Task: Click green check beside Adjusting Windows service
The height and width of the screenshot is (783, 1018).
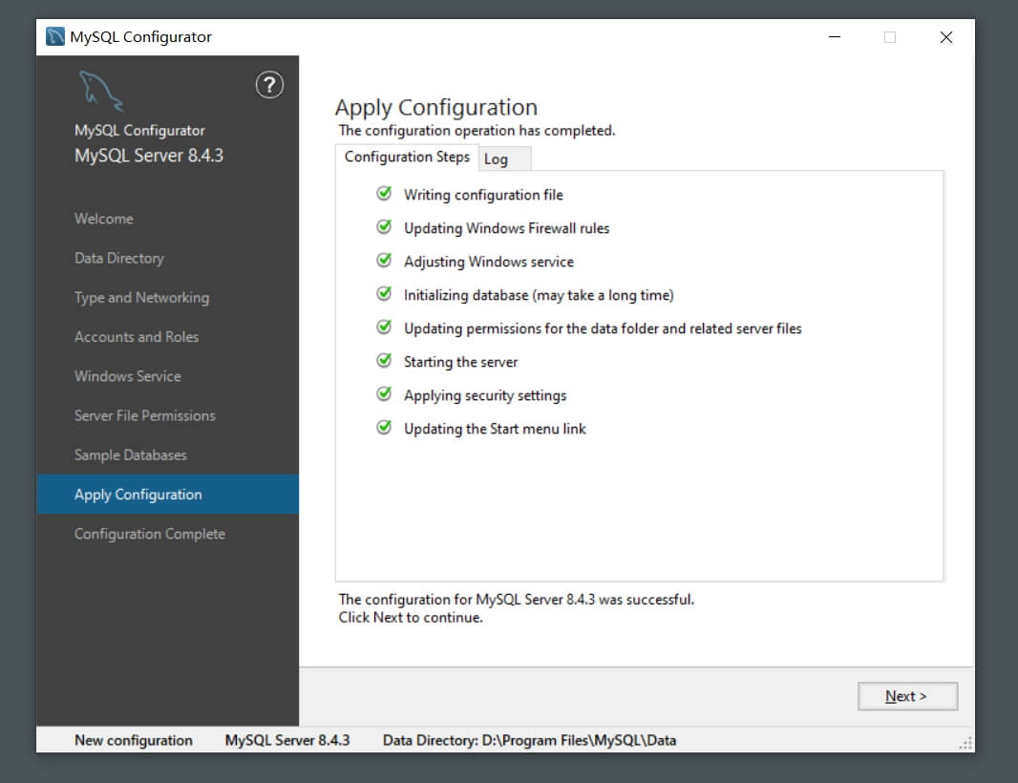Action: 384,261
